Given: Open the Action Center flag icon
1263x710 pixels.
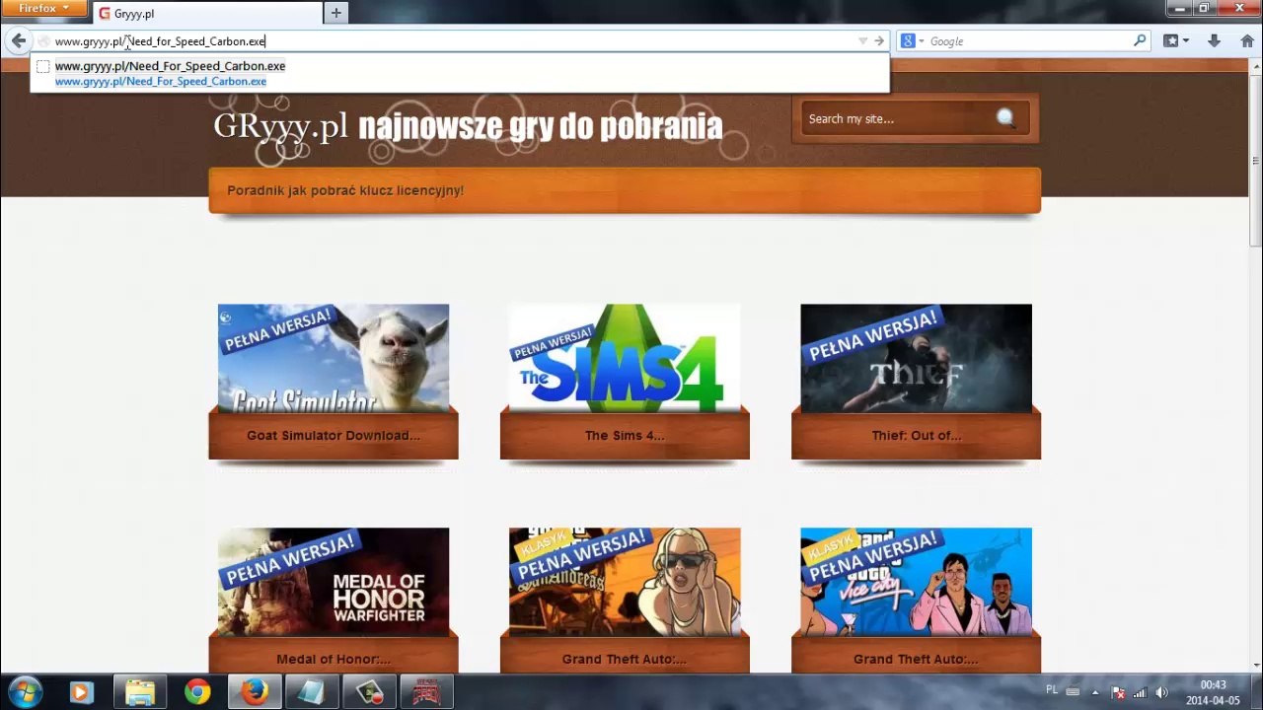Looking at the screenshot, I should (1118, 692).
